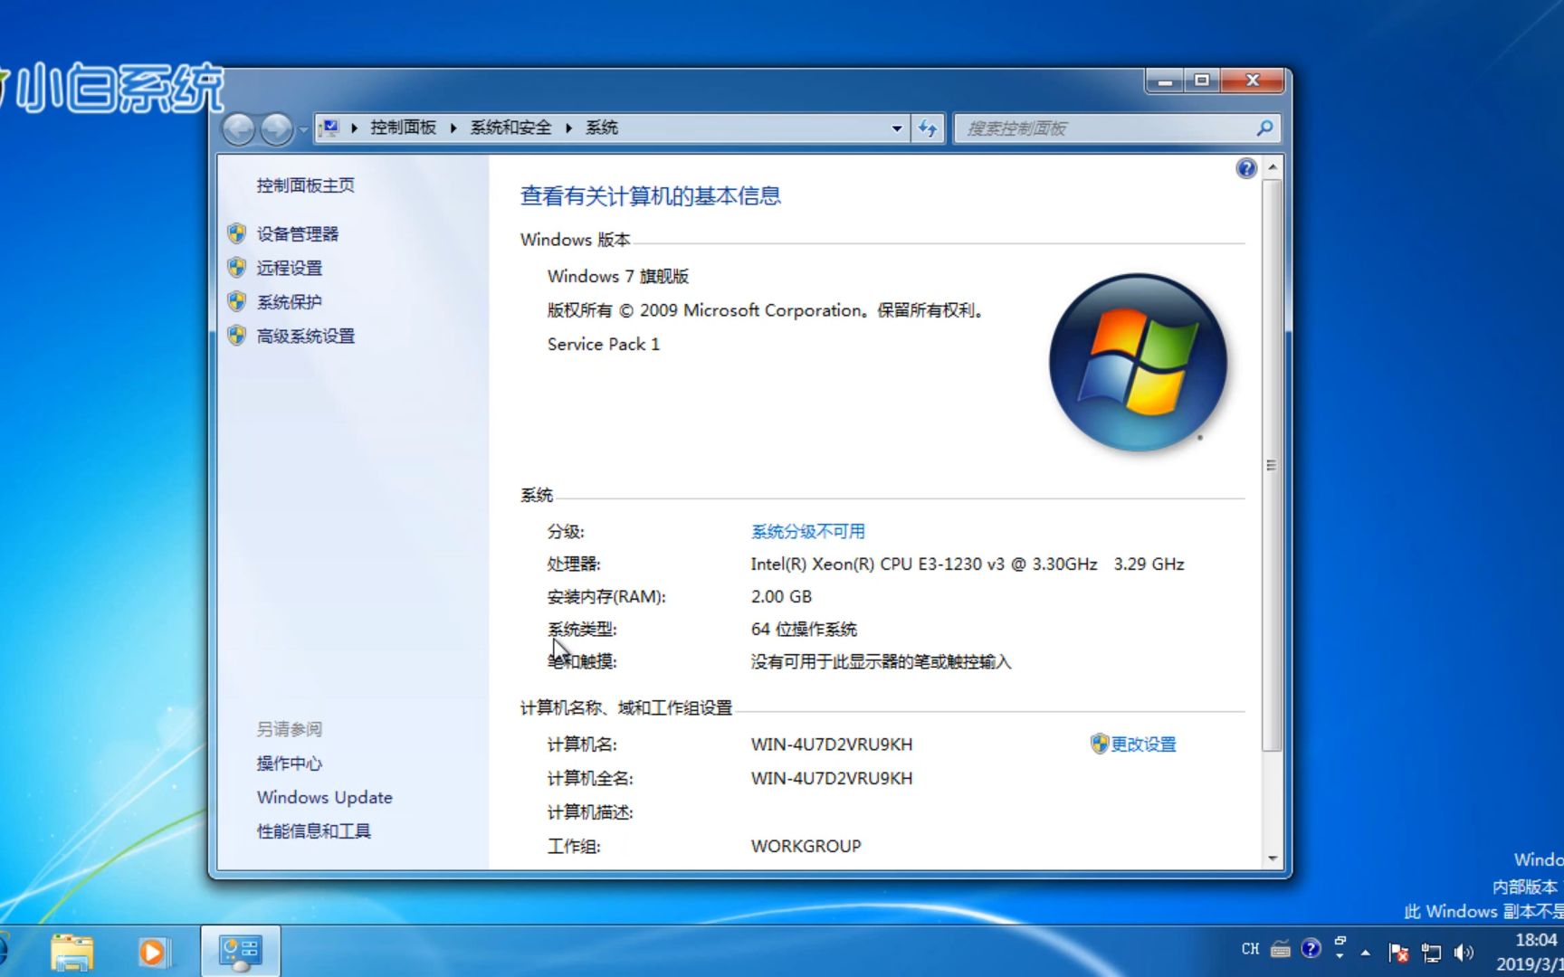Click the 64 位操作系统 system type value

[x=804, y=630]
